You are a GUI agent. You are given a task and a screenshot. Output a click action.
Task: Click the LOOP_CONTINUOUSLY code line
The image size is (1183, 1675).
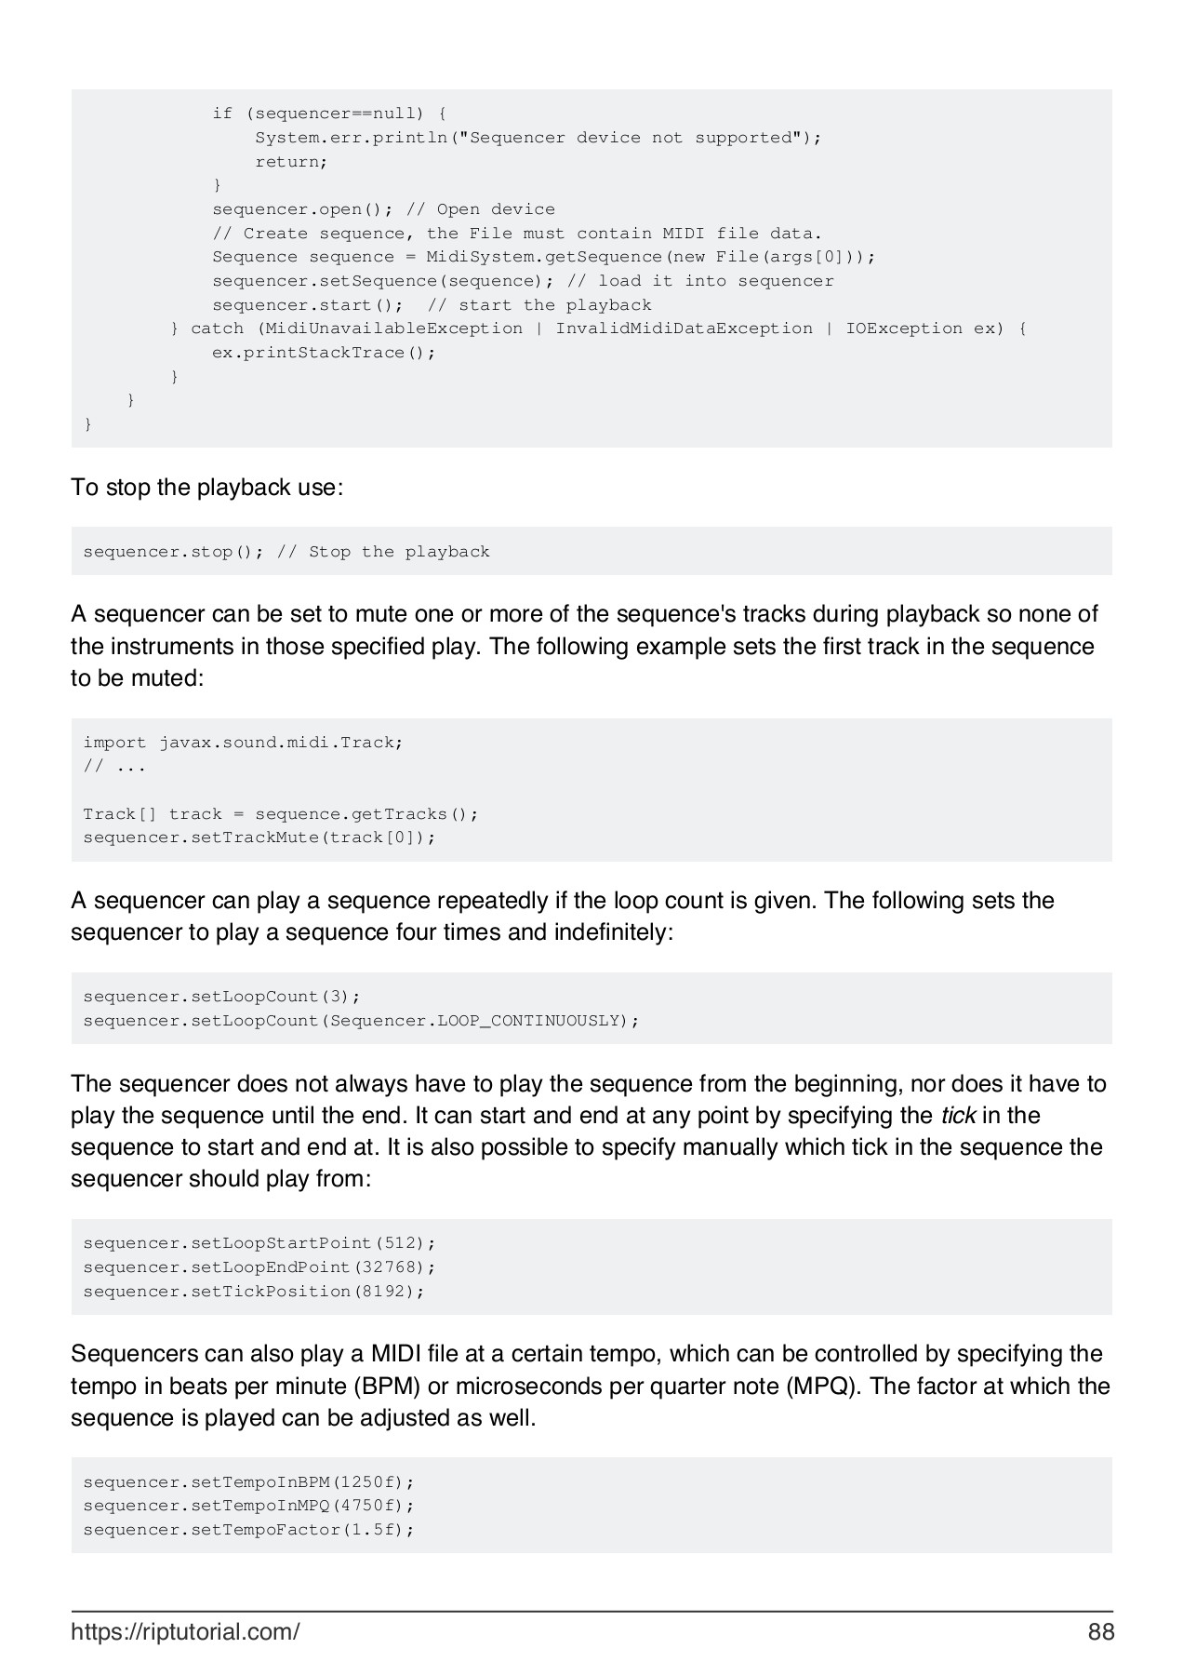(x=361, y=1021)
